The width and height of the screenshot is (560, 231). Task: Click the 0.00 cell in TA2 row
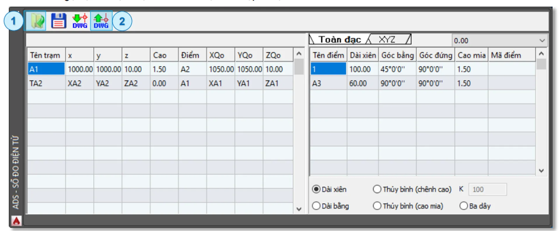point(164,83)
